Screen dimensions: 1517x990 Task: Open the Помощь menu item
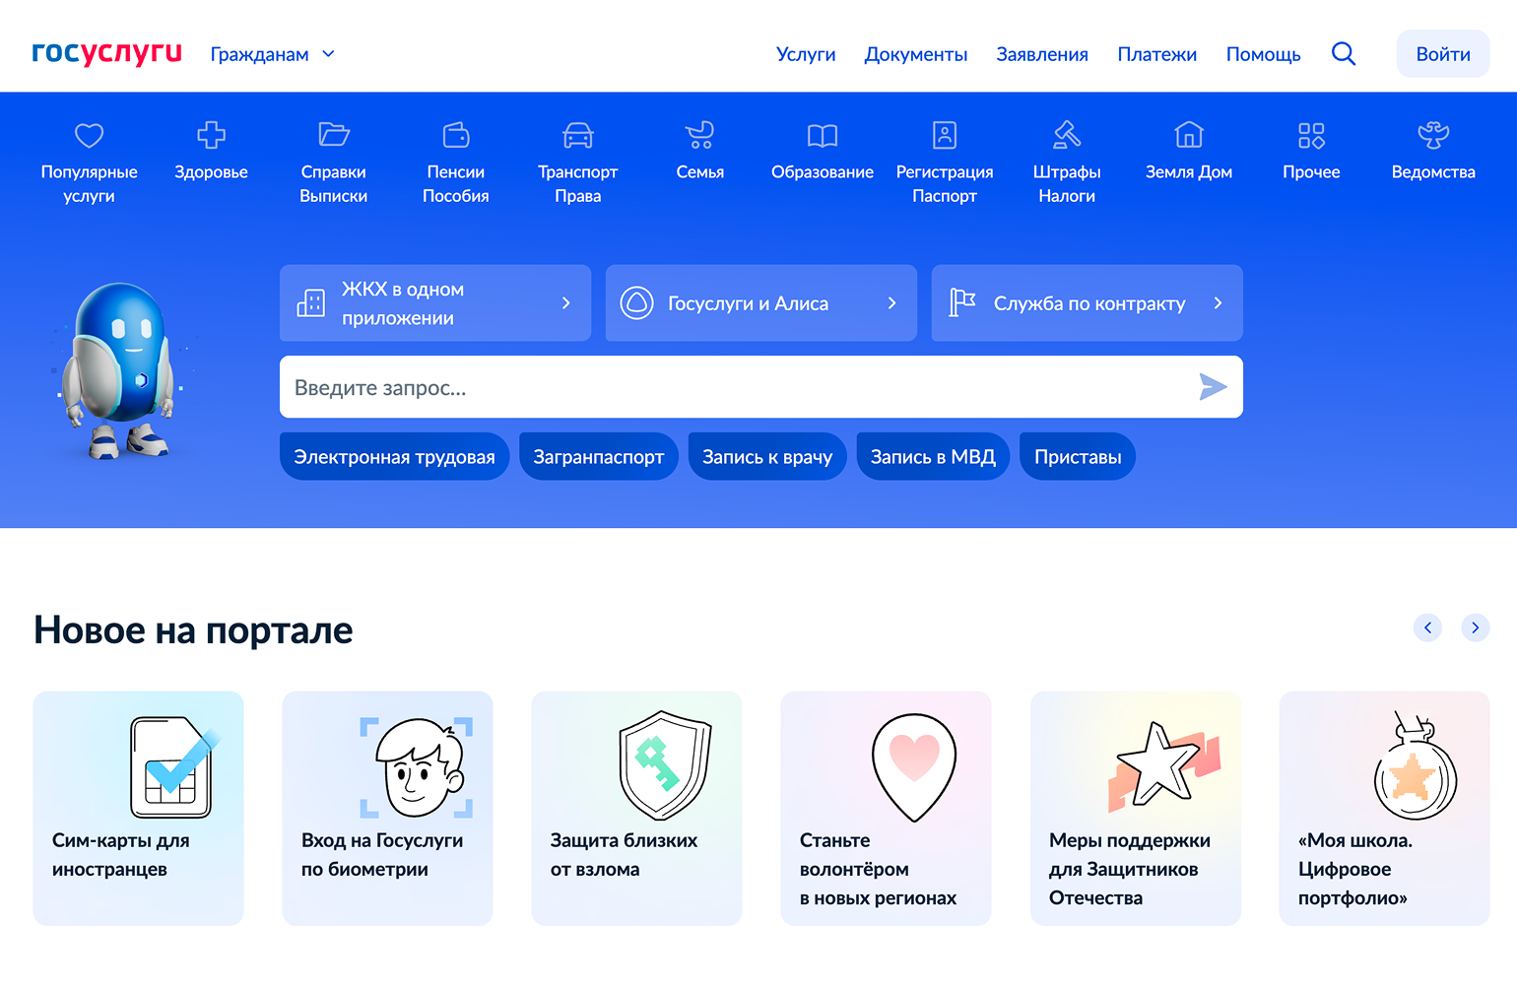pos(1264,54)
